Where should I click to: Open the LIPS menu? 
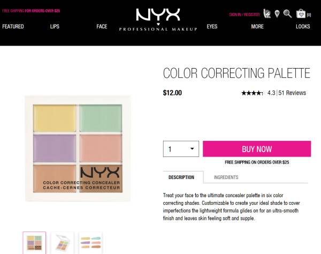pyautogui.click(x=55, y=26)
